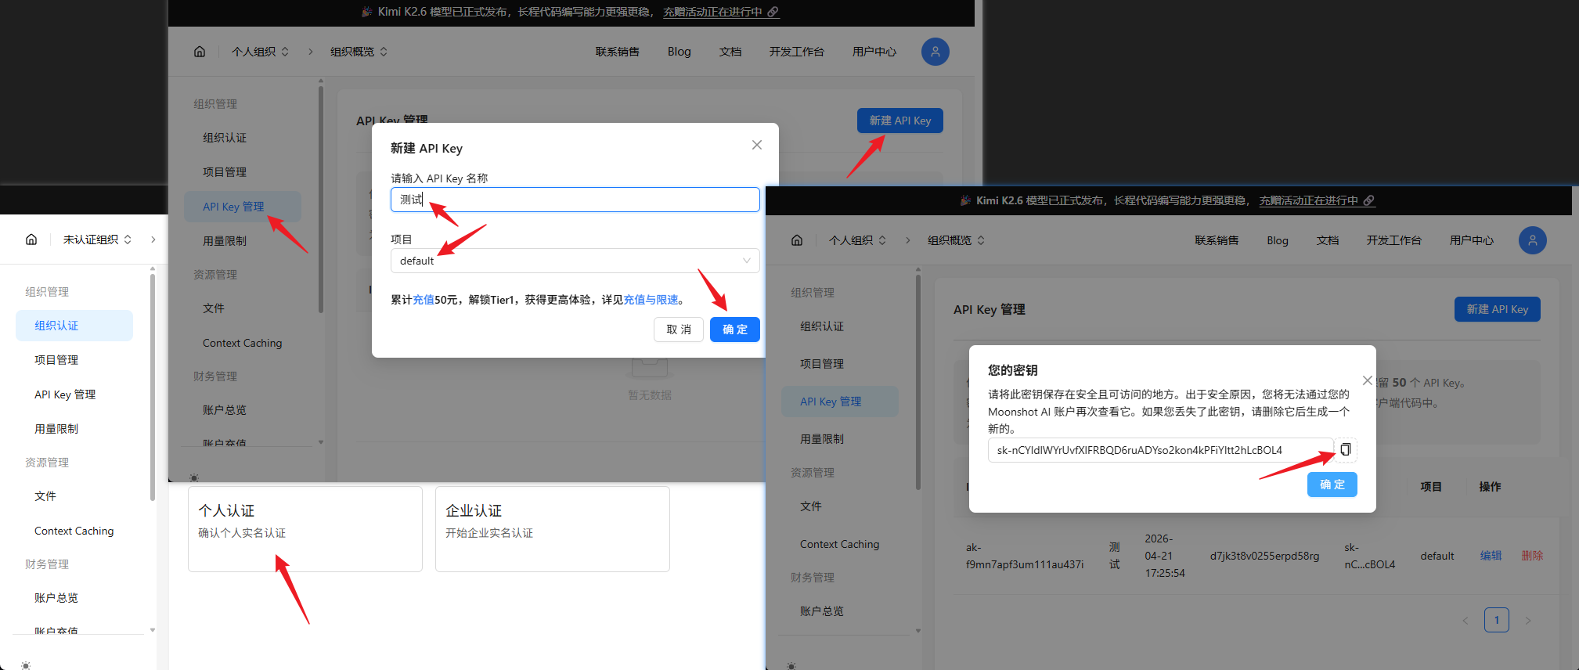Open 文档 in 新建 API Key dialog window

[730, 52]
